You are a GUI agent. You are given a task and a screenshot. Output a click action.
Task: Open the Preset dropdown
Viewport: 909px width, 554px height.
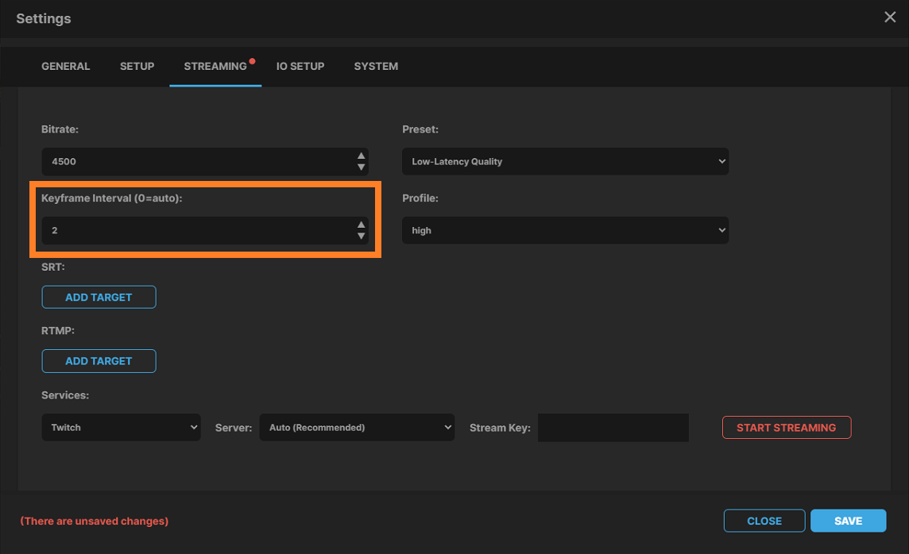click(x=565, y=161)
